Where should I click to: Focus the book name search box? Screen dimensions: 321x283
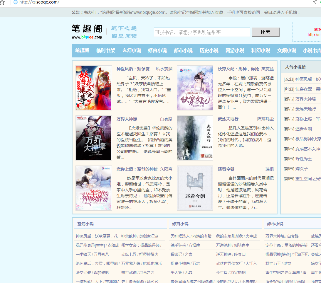coord(202,32)
